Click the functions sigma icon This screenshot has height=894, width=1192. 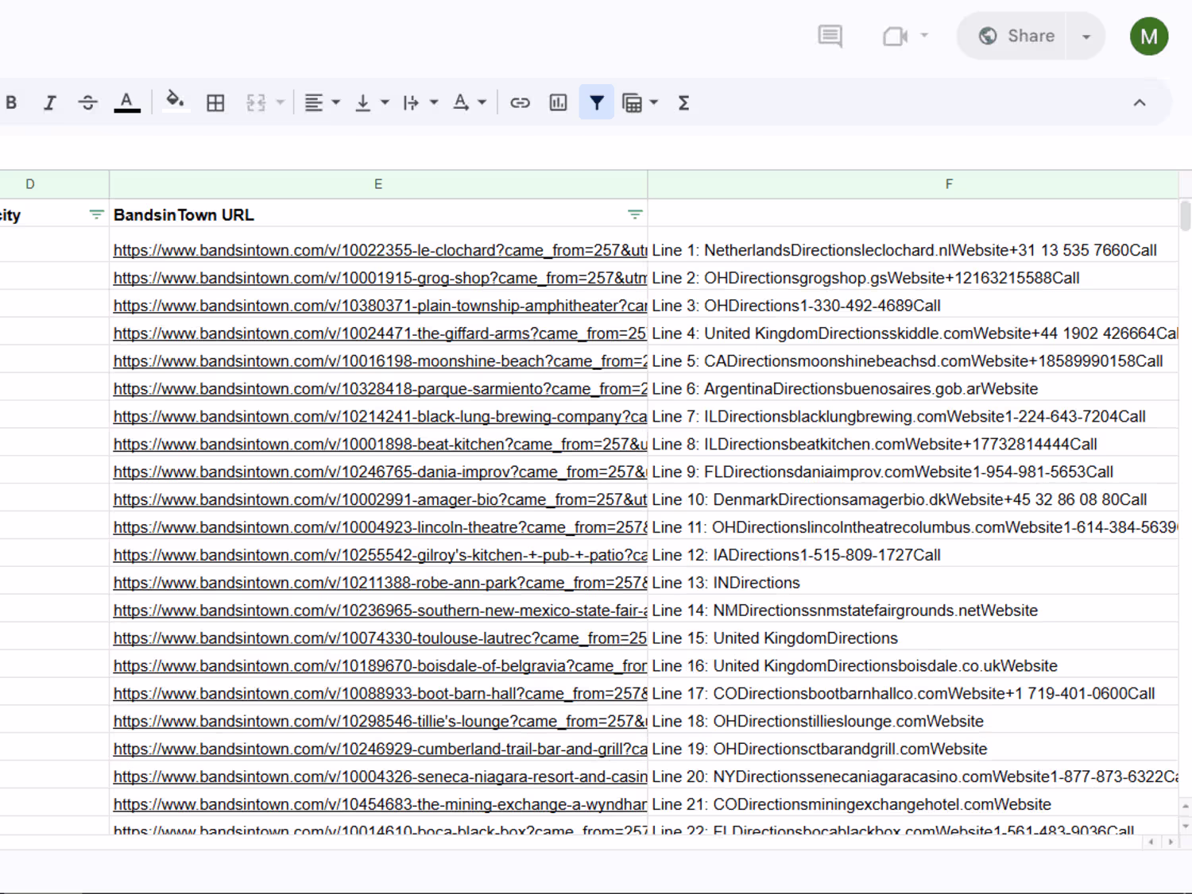(683, 102)
